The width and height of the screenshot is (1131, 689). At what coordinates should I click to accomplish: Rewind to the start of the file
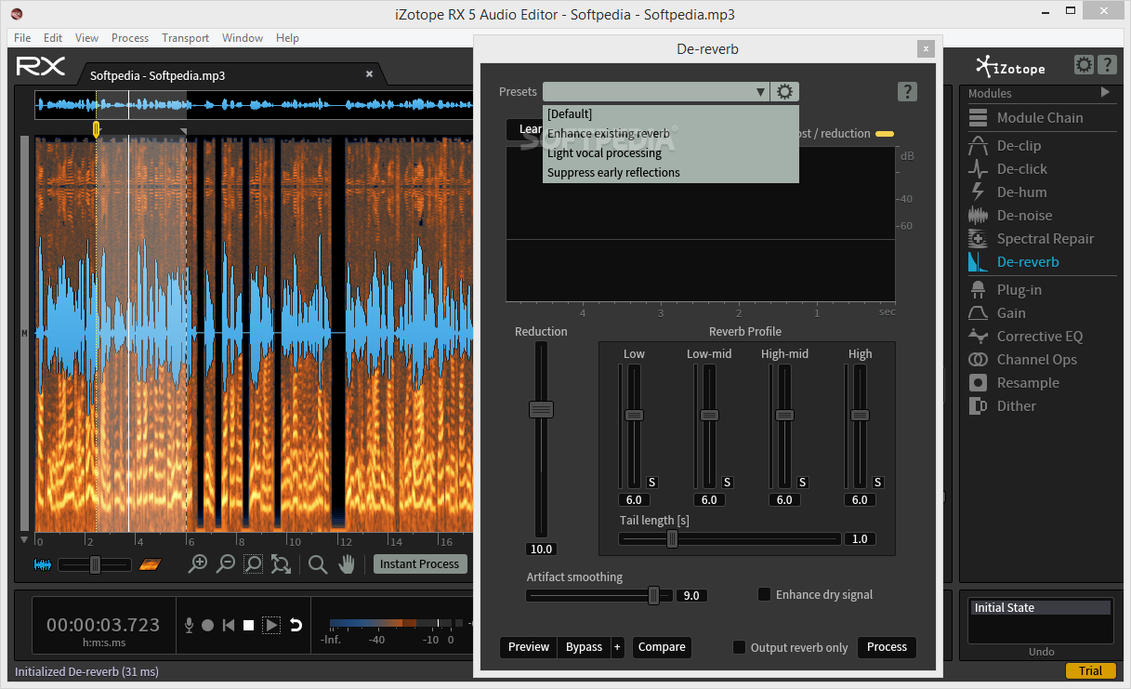click(229, 626)
